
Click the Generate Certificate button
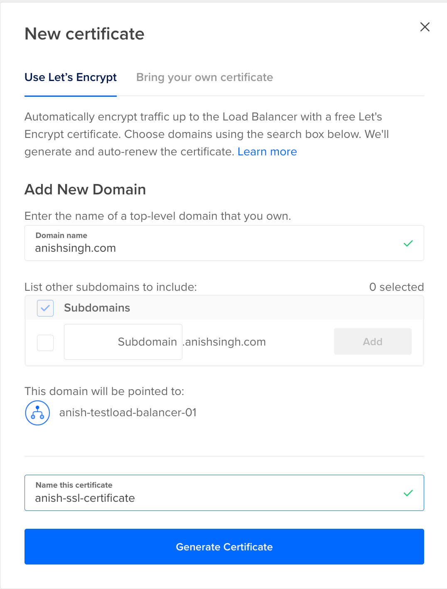[x=224, y=547]
